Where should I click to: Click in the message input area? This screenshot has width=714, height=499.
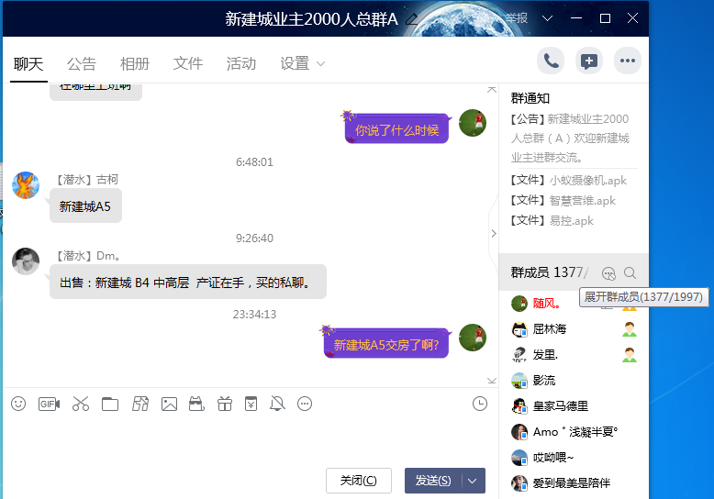tap(248, 440)
